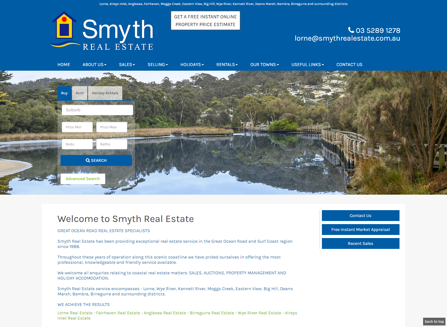Click the Welcome to Smyth Real Estate heading
Screen dimensions: 447x327
click(126, 219)
